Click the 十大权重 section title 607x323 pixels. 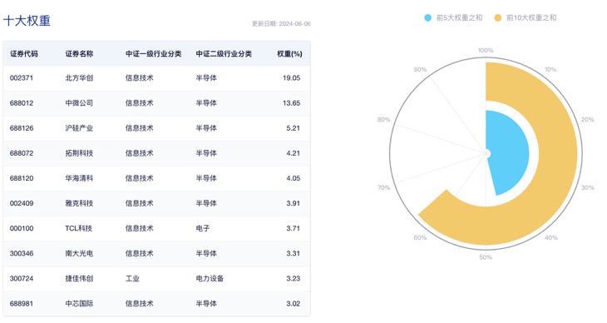[x=27, y=21]
